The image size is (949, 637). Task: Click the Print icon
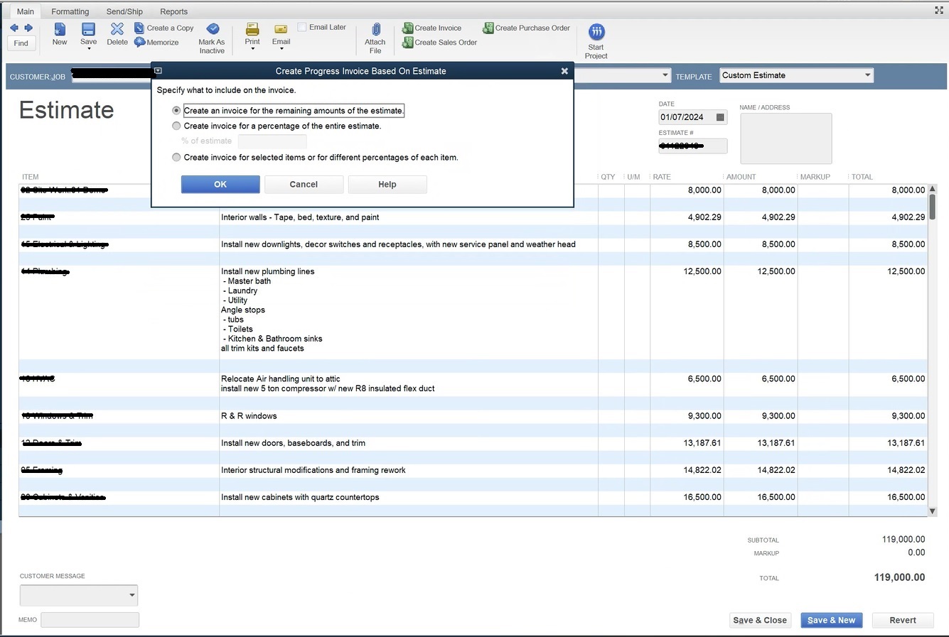point(252,29)
